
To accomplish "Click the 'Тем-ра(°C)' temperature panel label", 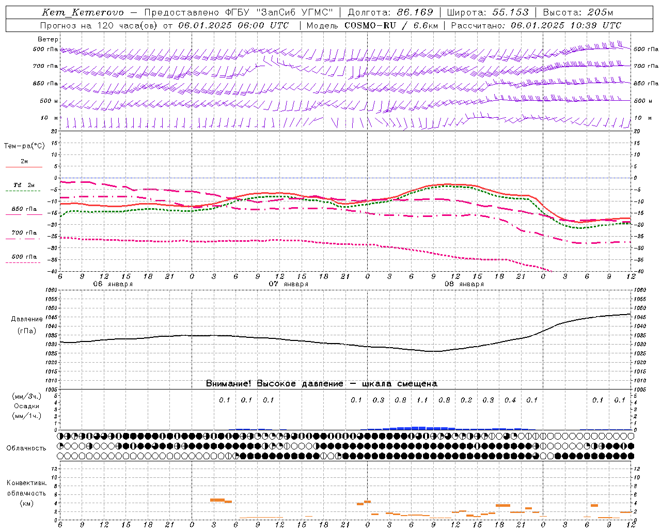I will 24,146.
